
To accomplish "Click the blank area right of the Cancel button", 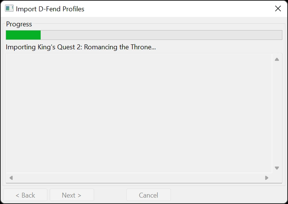I will tap(226, 195).
